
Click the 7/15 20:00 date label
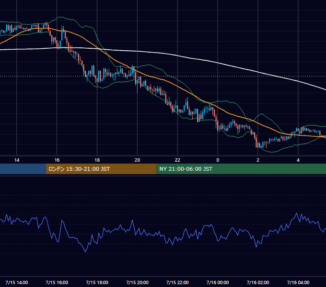click(137, 282)
